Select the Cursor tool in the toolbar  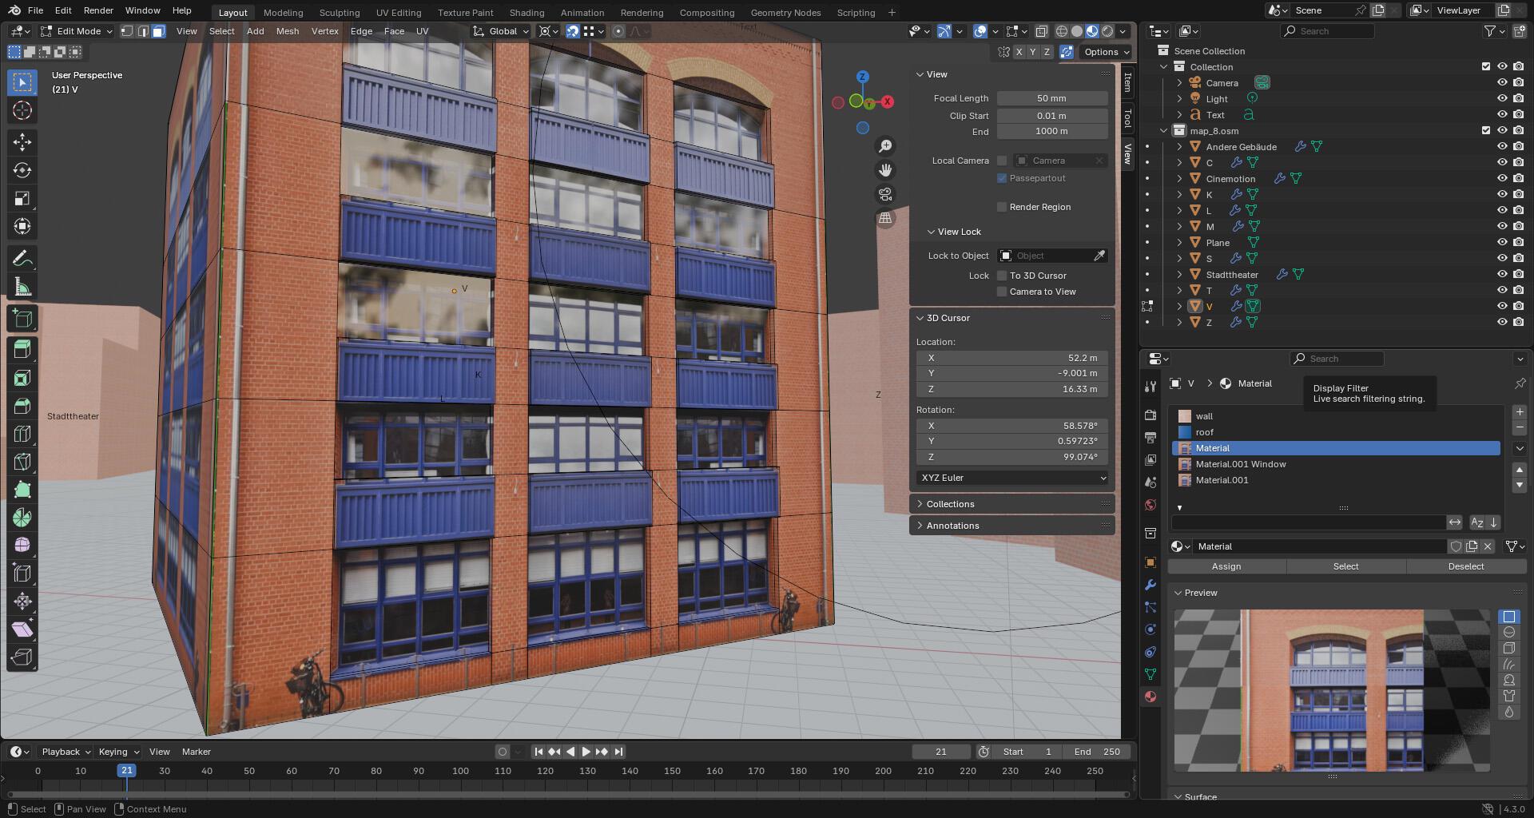tap(22, 110)
